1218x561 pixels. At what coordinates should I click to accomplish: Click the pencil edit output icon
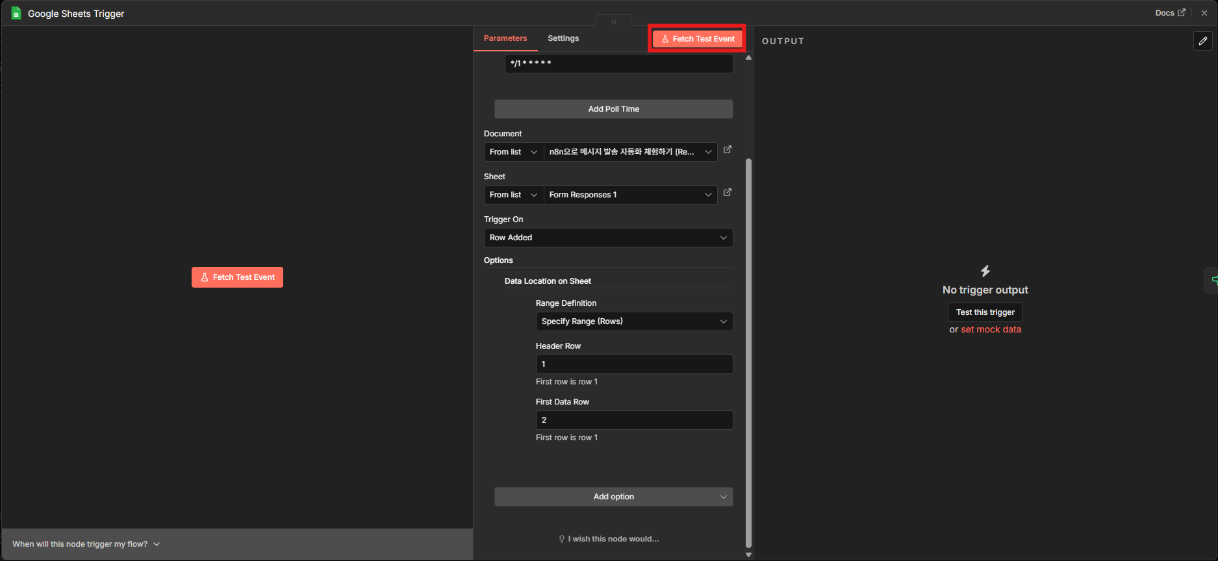(1203, 41)
